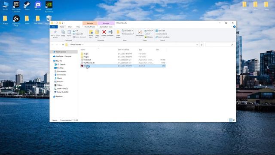Click Copy path in the ribbon
This screenshot has width=275, height=155.
[x=78, y=34]
